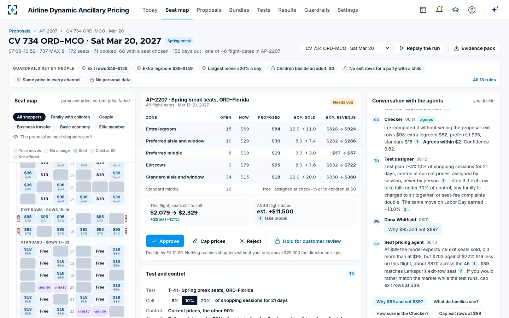Image resolution: width=509 pixels, height=318 pixels.
Task: Select the Business traveler segment
Action: pyautogui.click(x=34, y=127)
